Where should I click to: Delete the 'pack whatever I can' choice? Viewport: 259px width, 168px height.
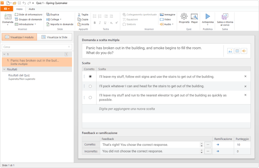(245, 86)
